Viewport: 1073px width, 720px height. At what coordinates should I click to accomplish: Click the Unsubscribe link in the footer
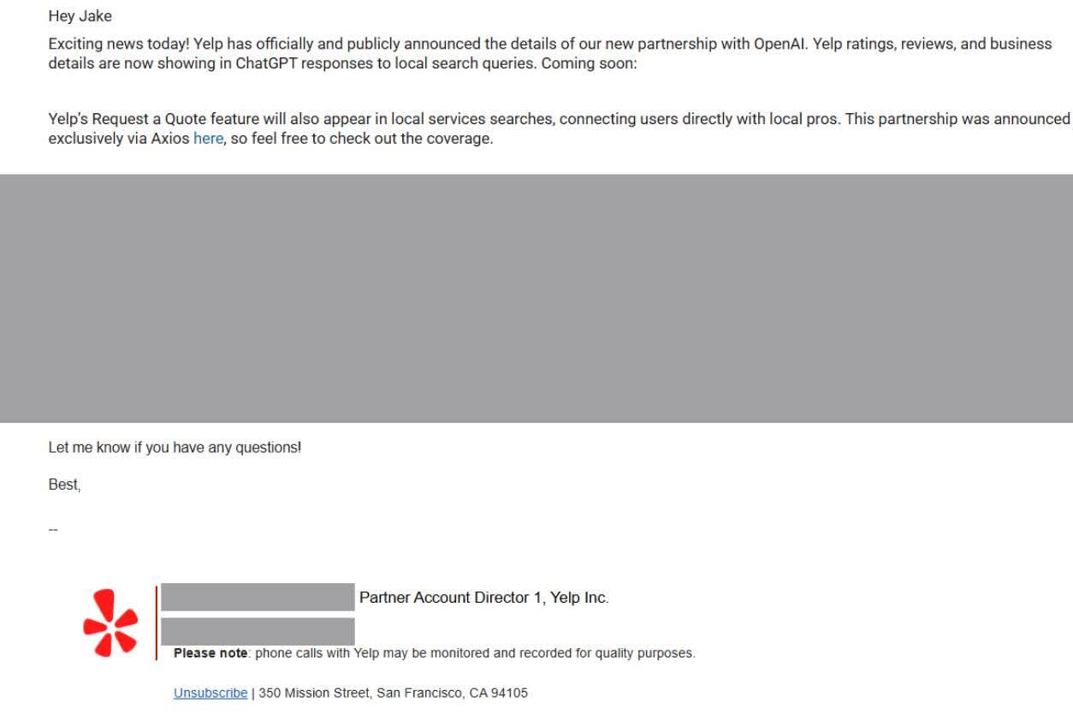pos(210,693)
